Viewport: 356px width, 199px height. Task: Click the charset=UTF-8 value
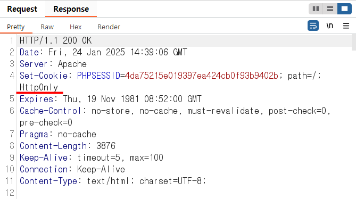170,181
